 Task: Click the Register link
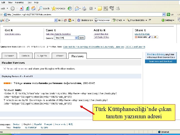coord(17,127)
